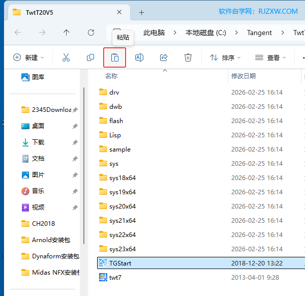Click the Delete trash icon
This screenshot has width=305, height=296.
point(188,57)
